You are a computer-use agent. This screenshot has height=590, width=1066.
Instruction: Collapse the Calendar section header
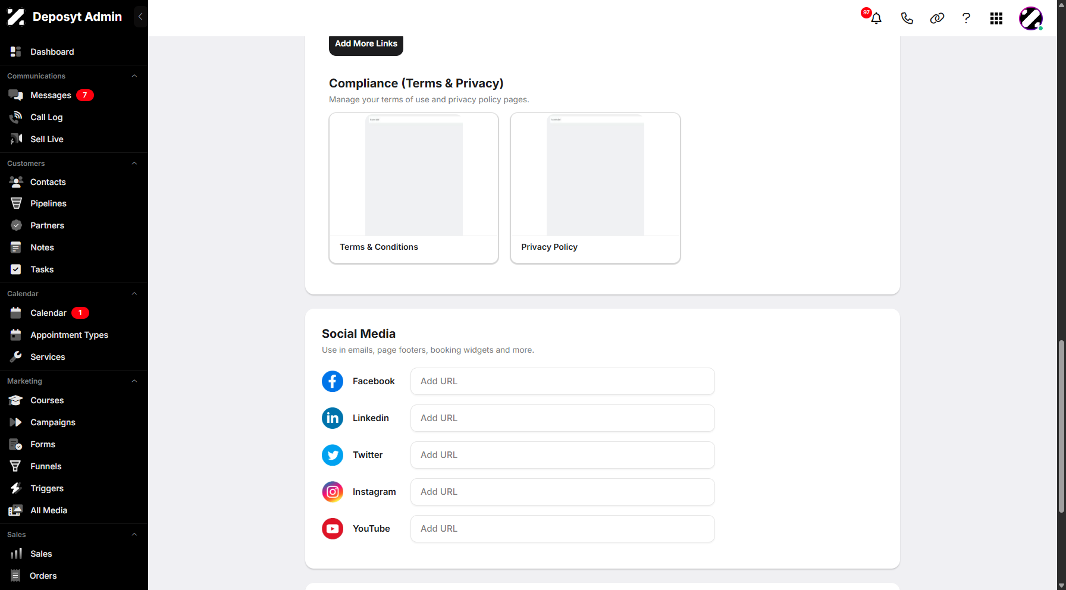[134, 294]
